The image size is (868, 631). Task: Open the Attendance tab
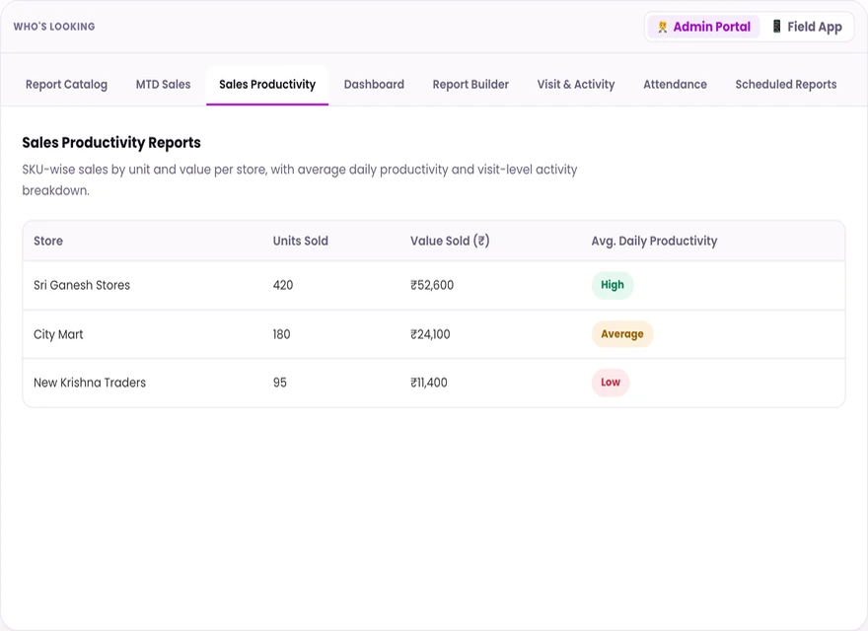pos(675,84)
